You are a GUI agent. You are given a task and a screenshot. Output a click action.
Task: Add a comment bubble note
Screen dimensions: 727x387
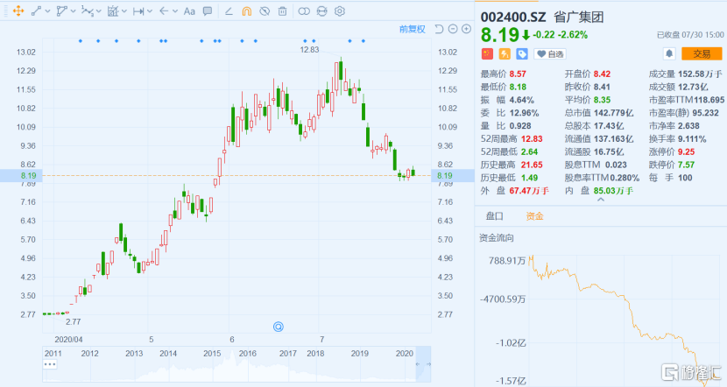tap(208, 11)
